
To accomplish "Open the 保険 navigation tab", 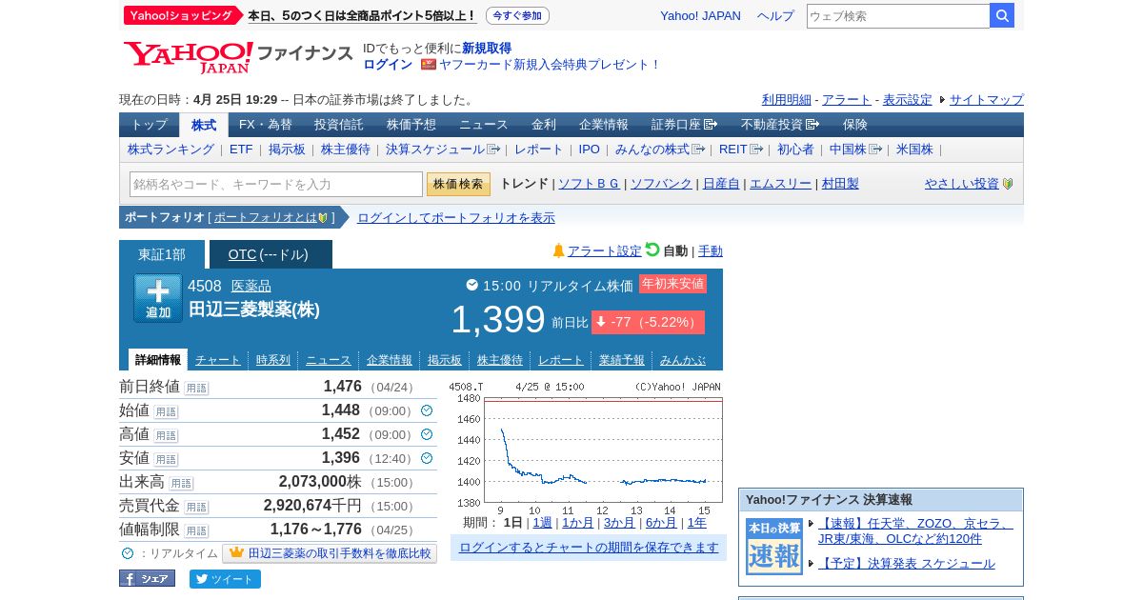I will pos(855,125).
